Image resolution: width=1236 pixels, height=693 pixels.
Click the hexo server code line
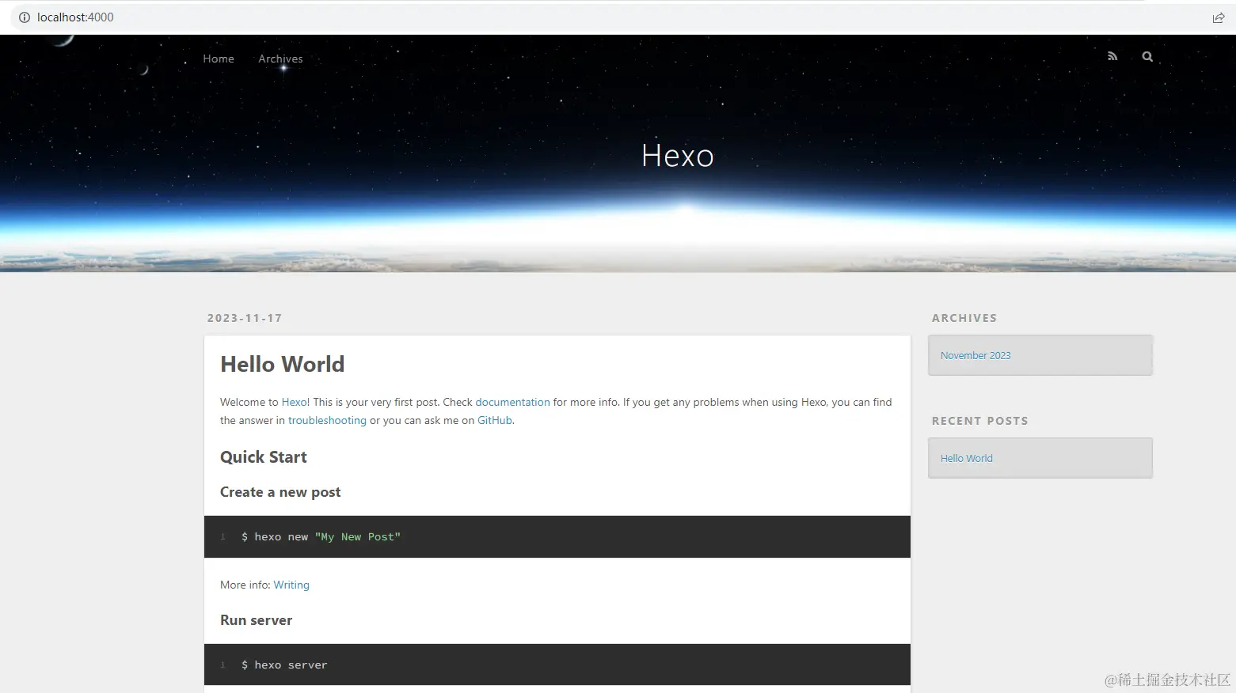click(x=284, y=665)
